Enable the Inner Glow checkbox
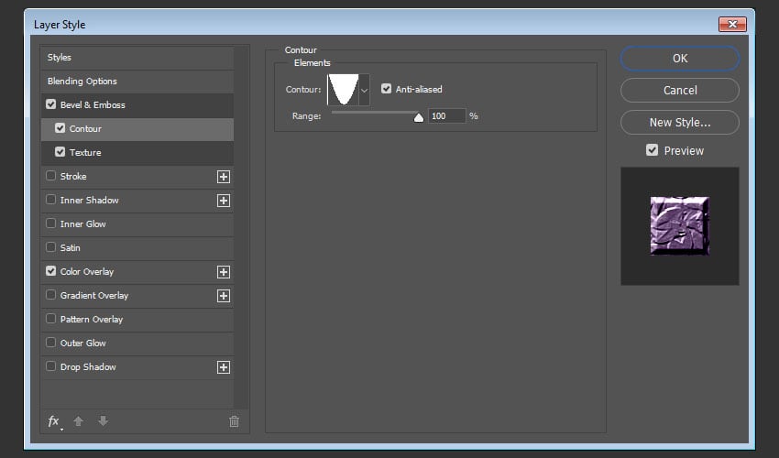This screenshot has width=779, height=458. 50,224
